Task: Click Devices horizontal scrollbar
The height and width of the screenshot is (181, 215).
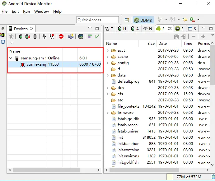Action: pos(46,170)
